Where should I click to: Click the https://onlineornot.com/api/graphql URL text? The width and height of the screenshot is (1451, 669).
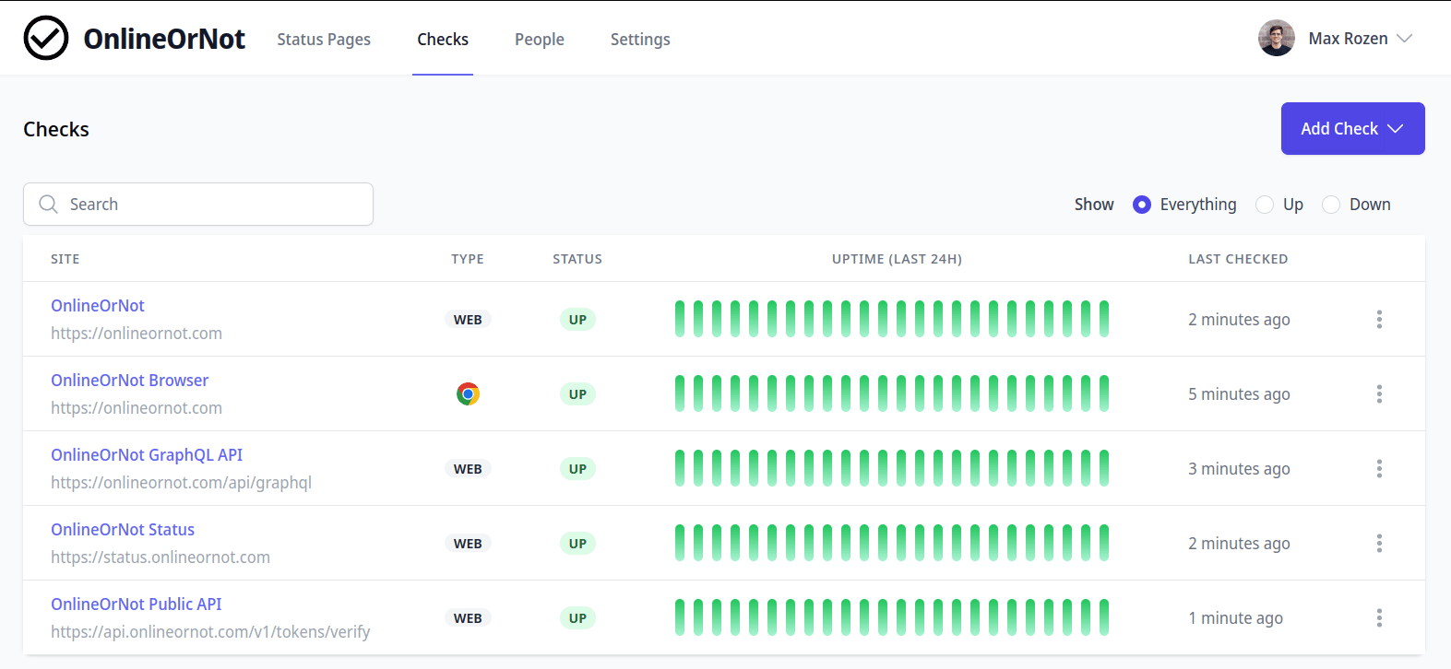click(181, 482)
